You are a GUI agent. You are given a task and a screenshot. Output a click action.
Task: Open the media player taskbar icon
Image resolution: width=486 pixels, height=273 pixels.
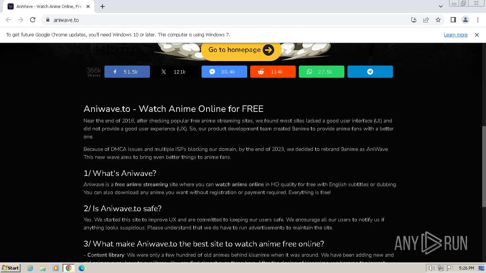tap(56, 268)
